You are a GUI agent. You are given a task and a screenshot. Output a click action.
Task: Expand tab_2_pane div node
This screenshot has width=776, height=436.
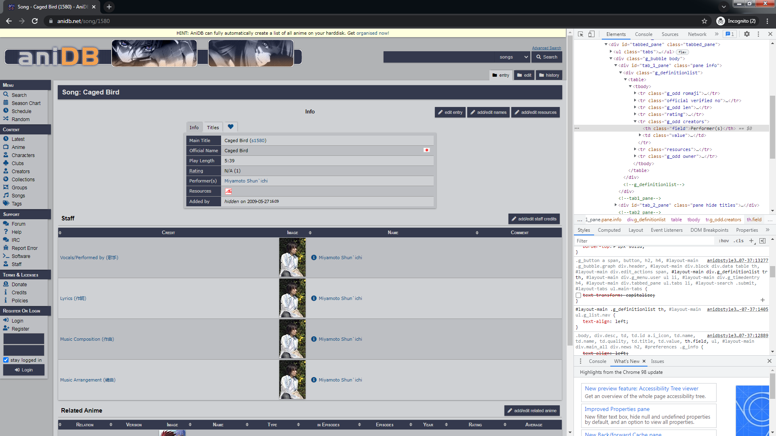point(616,205)
